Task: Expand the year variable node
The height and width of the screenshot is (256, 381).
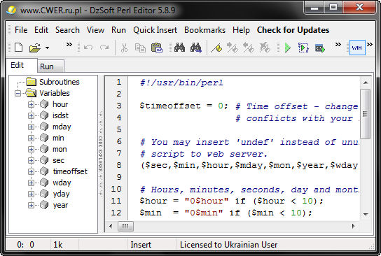Action: (31, 205)
